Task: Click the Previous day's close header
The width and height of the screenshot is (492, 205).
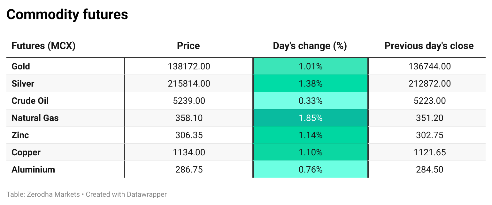Action: (429, 46)
